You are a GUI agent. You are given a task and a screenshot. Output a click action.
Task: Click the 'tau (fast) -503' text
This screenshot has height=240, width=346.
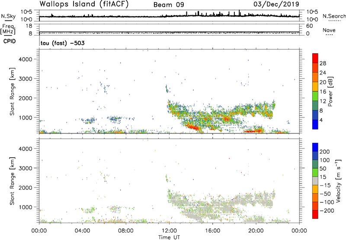[62, 43]
